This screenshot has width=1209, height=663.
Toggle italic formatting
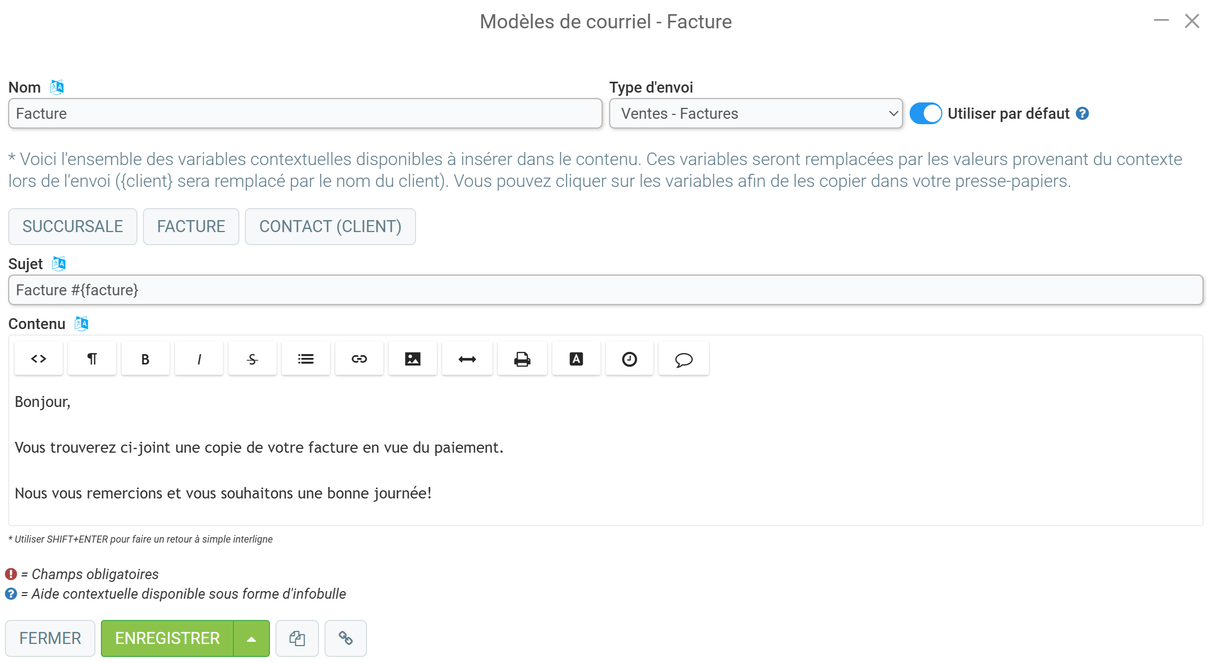(x=199, y=358)
